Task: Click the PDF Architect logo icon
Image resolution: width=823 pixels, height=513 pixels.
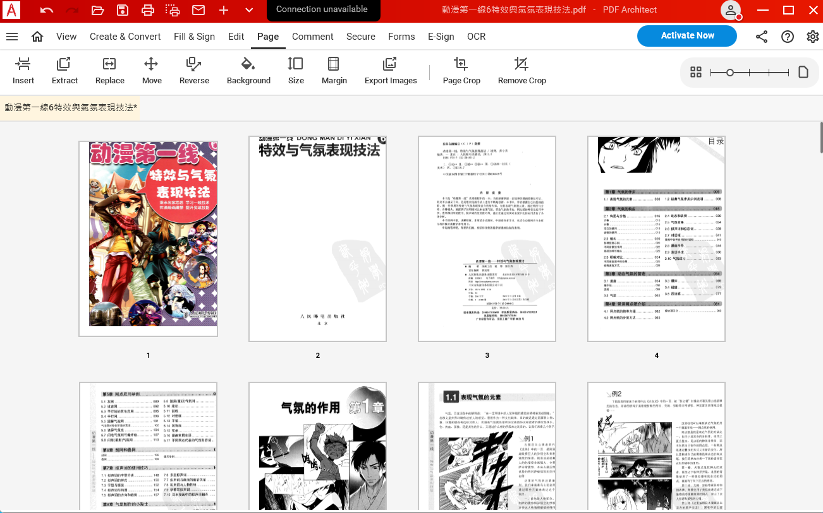Action: pyautogui.click(x=11, y=10)
